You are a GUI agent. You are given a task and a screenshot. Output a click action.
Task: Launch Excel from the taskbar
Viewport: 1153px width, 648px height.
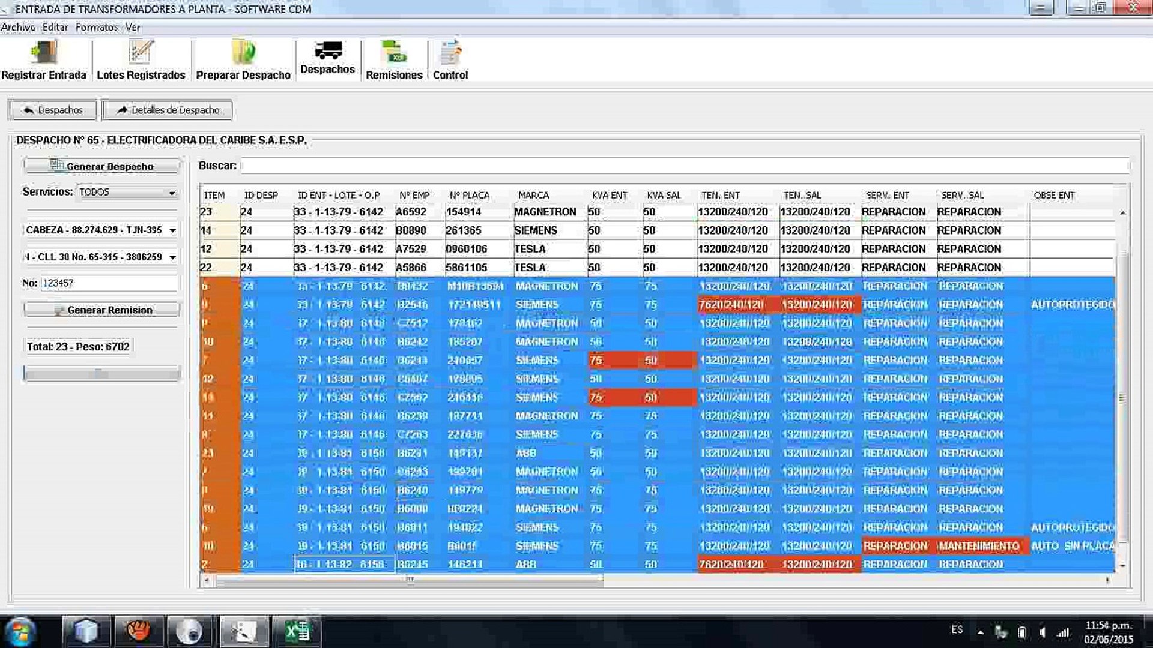point(297,631)
